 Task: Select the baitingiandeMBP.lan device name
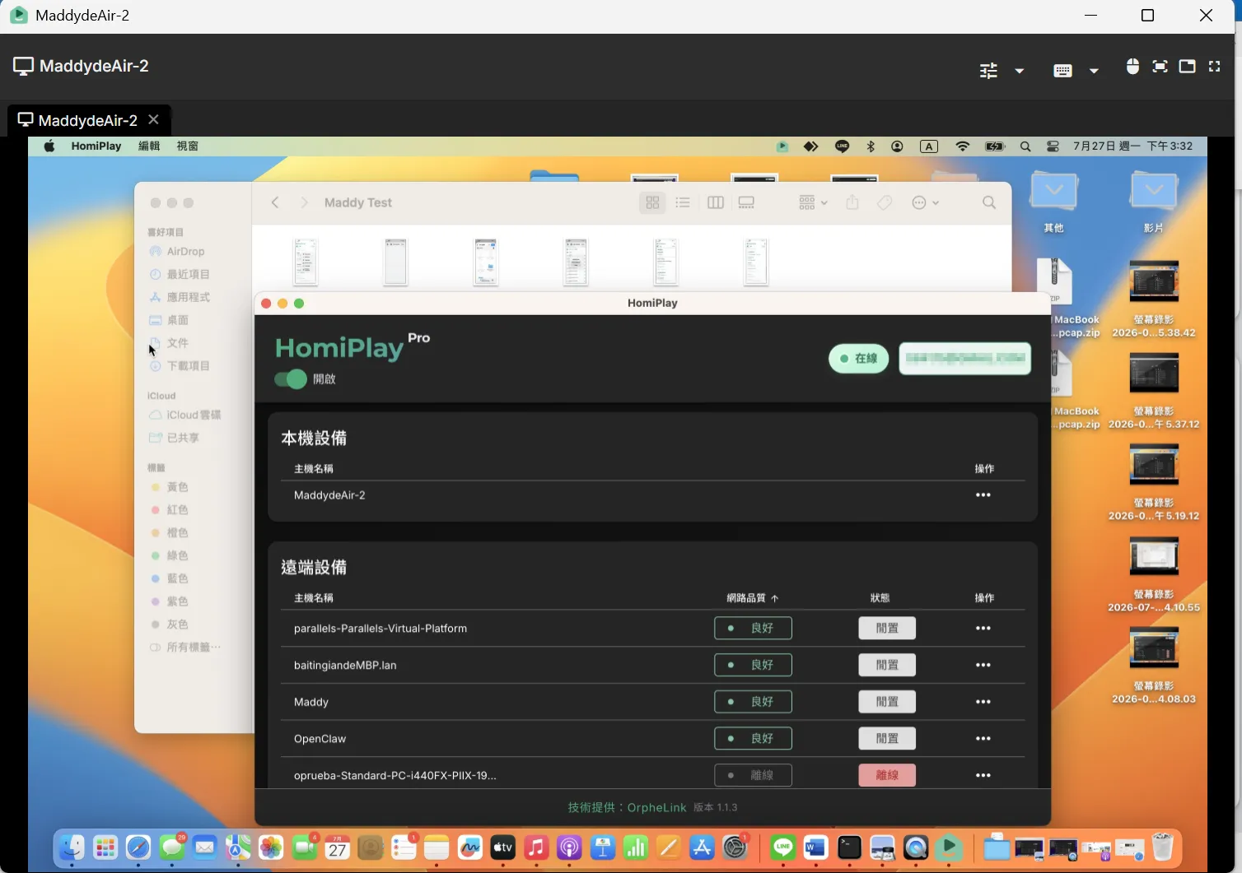coord(345,665)
